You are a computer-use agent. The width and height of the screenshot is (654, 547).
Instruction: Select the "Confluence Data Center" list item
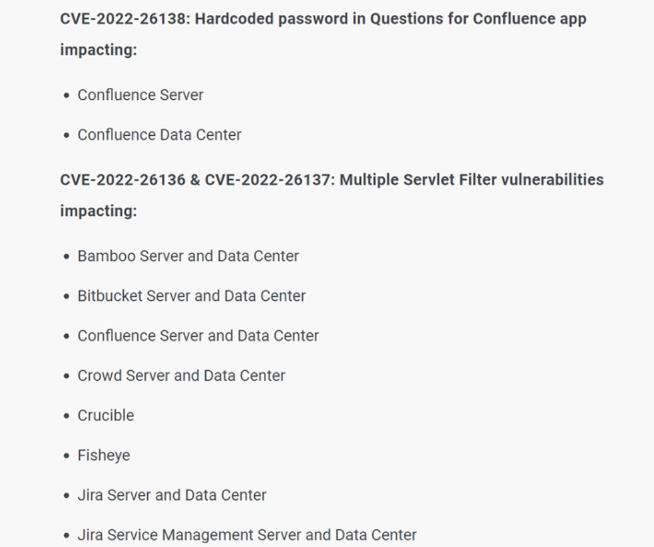click(159, 135)
